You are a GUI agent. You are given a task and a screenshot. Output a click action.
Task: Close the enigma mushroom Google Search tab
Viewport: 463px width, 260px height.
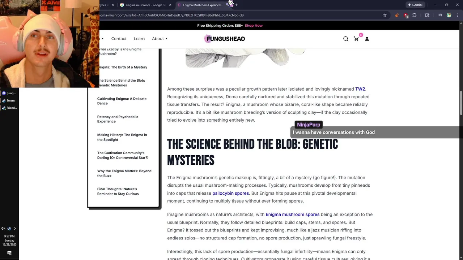tap(170, 5)
